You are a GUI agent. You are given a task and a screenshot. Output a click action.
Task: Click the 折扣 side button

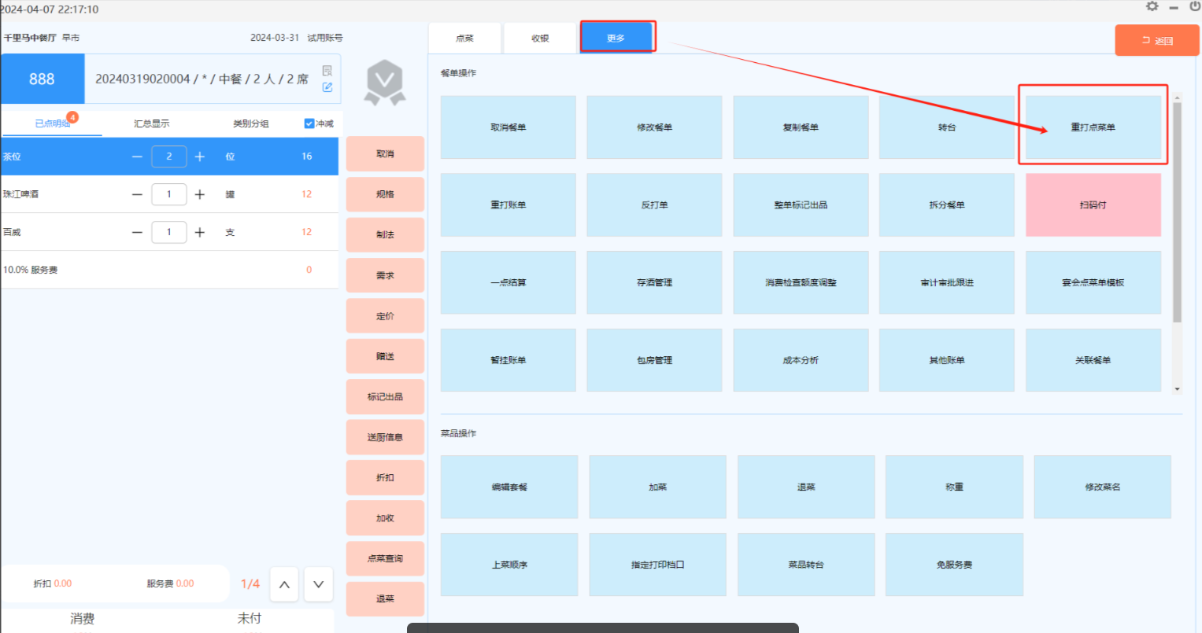[x=385, y=477]
